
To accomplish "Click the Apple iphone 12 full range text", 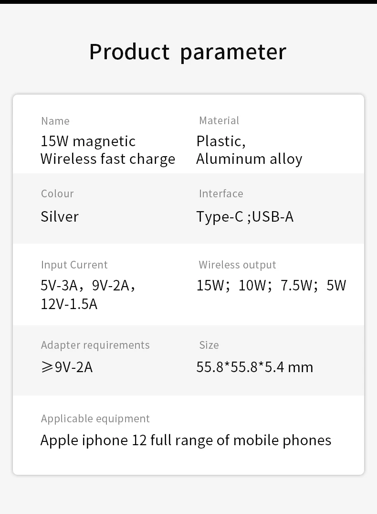I will [186, 440].
